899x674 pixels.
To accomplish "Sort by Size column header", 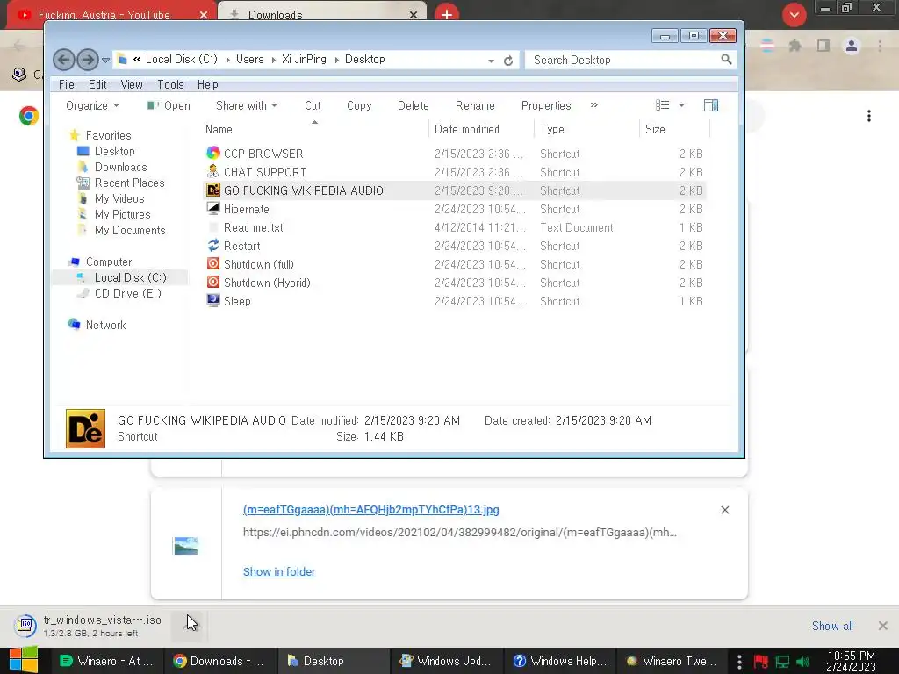I will (x=655, y=130).
